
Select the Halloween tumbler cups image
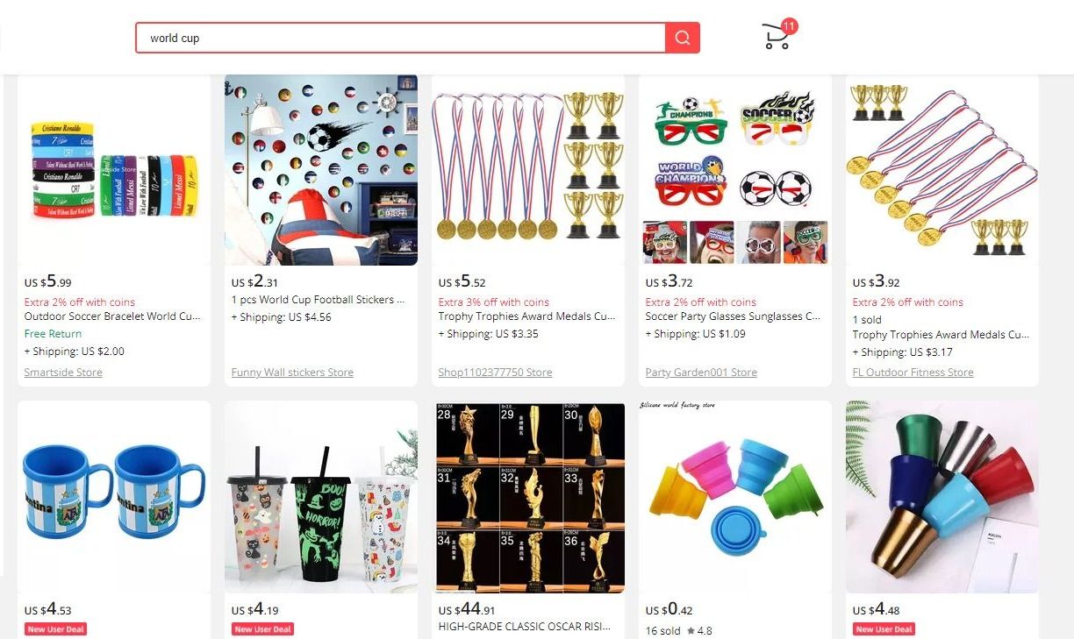point(321,497)
